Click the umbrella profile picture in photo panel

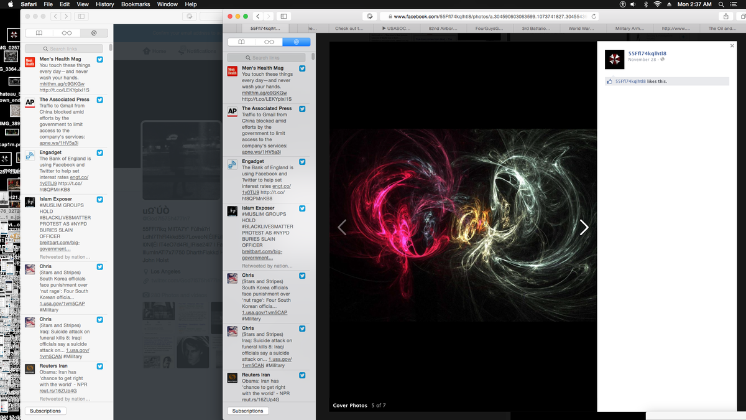click(x=614, y=60)
